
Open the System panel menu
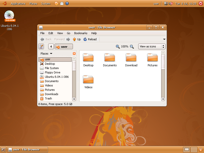[x=46, y=4]
